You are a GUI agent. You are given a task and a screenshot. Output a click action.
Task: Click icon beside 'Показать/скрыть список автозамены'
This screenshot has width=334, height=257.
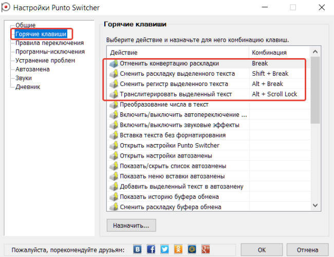coord(114,166)
